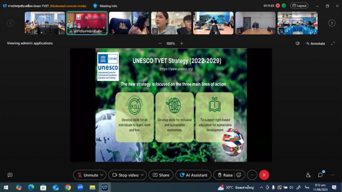Select the first participant video thumbnail

pyautogui.click(x=45, y=23)
